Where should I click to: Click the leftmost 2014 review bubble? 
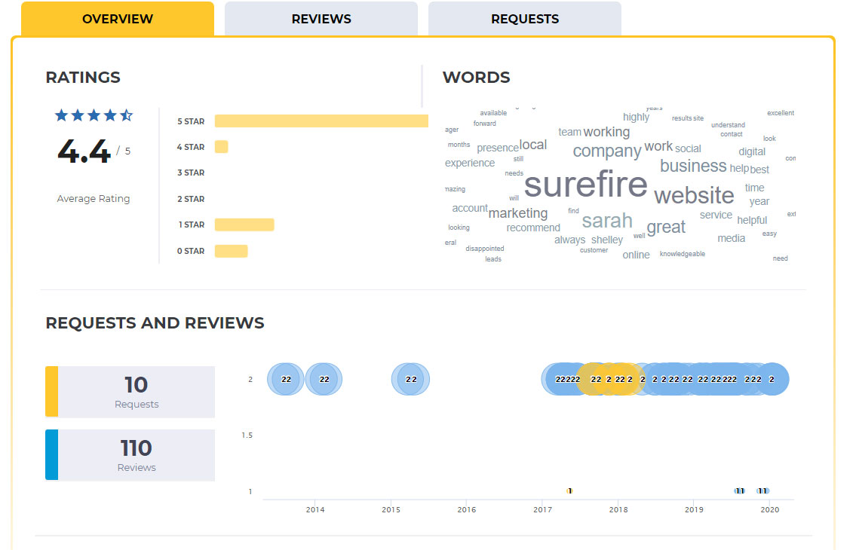tap(284, 379)
